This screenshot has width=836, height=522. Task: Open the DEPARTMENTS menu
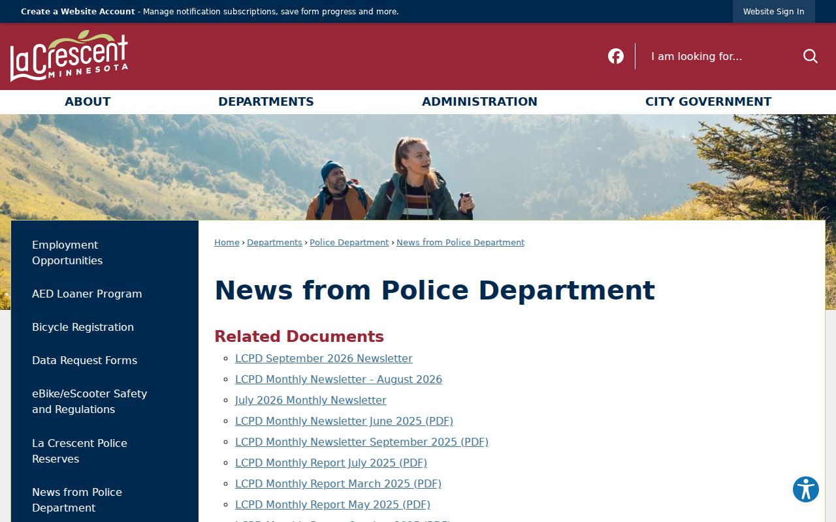coord(266,102)
